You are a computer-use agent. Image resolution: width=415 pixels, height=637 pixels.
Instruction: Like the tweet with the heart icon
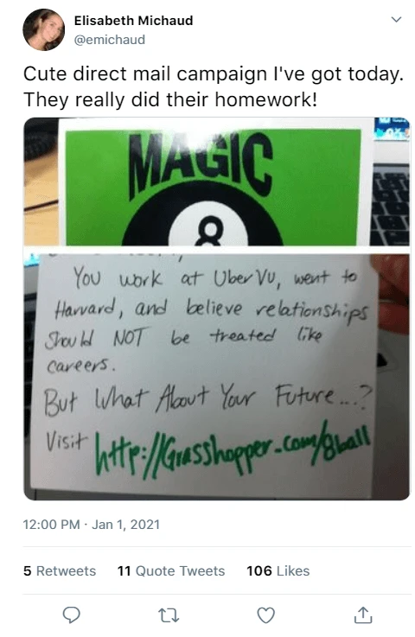coord(266,615)
